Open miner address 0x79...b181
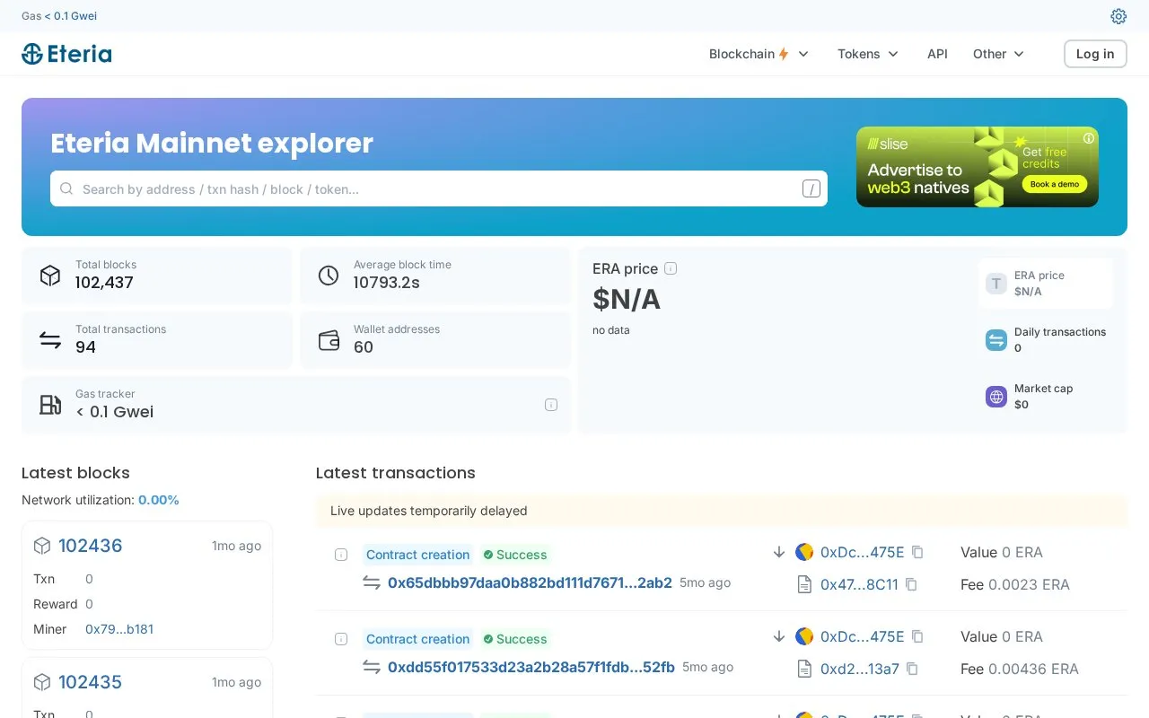Viewport: 1149px width, 718px height. pos(119,629)
